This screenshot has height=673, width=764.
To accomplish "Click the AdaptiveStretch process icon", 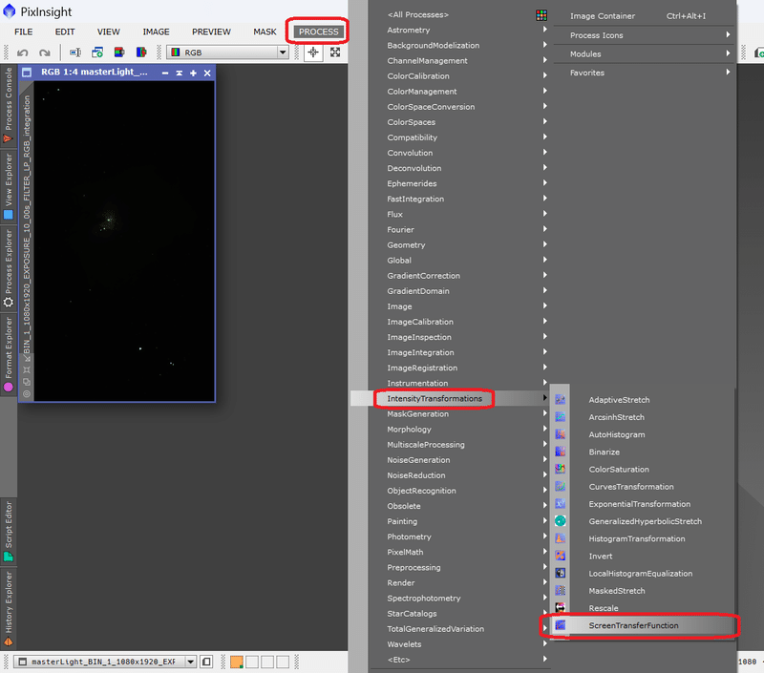I will click(561, 400).
